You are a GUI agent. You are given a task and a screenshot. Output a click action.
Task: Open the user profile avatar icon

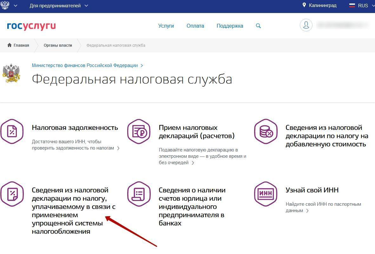[306, 25]
